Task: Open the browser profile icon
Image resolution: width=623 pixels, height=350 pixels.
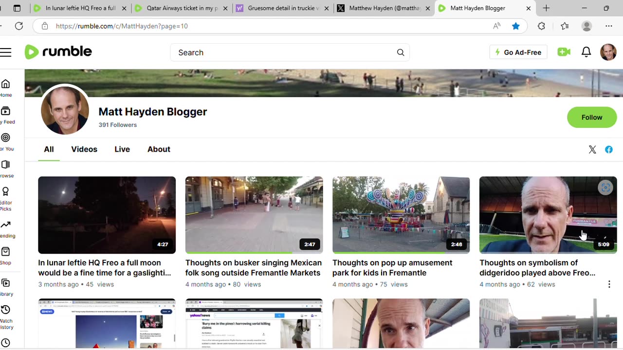Action: pos(587,26)
